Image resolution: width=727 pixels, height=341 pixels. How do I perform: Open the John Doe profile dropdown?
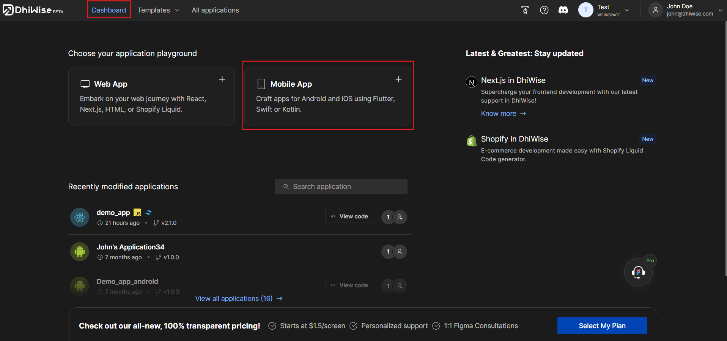720,10
